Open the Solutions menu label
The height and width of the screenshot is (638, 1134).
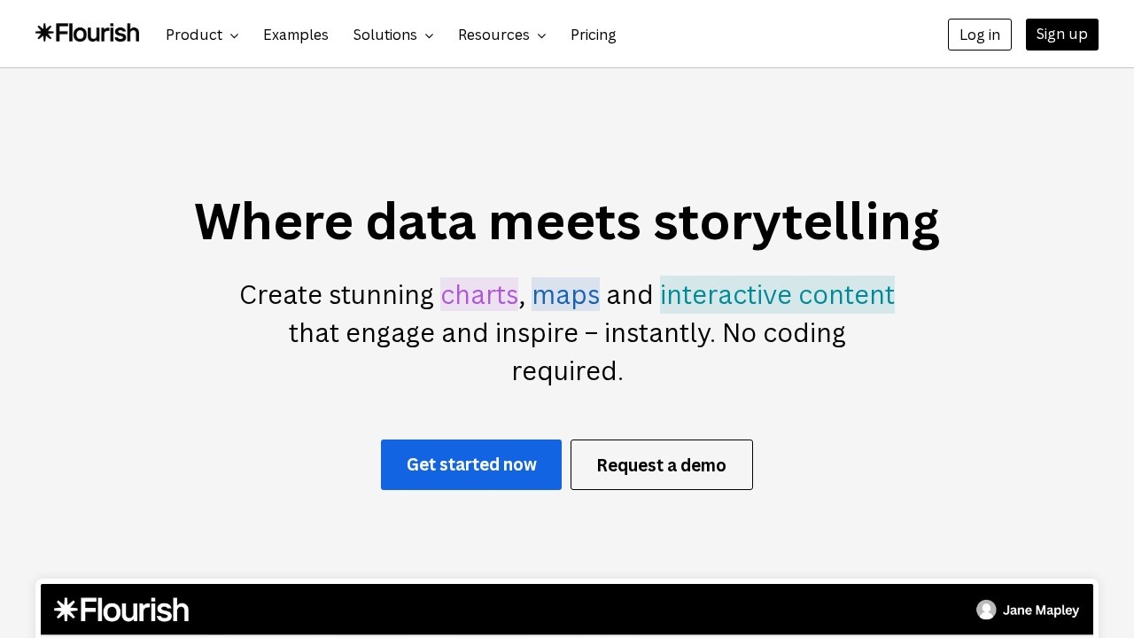pos(384,35)
